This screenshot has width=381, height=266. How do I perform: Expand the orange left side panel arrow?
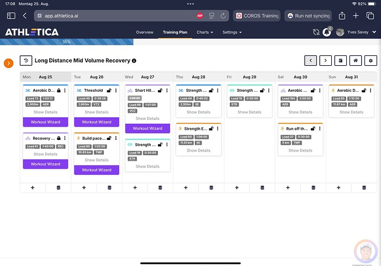tap(8, 63)
